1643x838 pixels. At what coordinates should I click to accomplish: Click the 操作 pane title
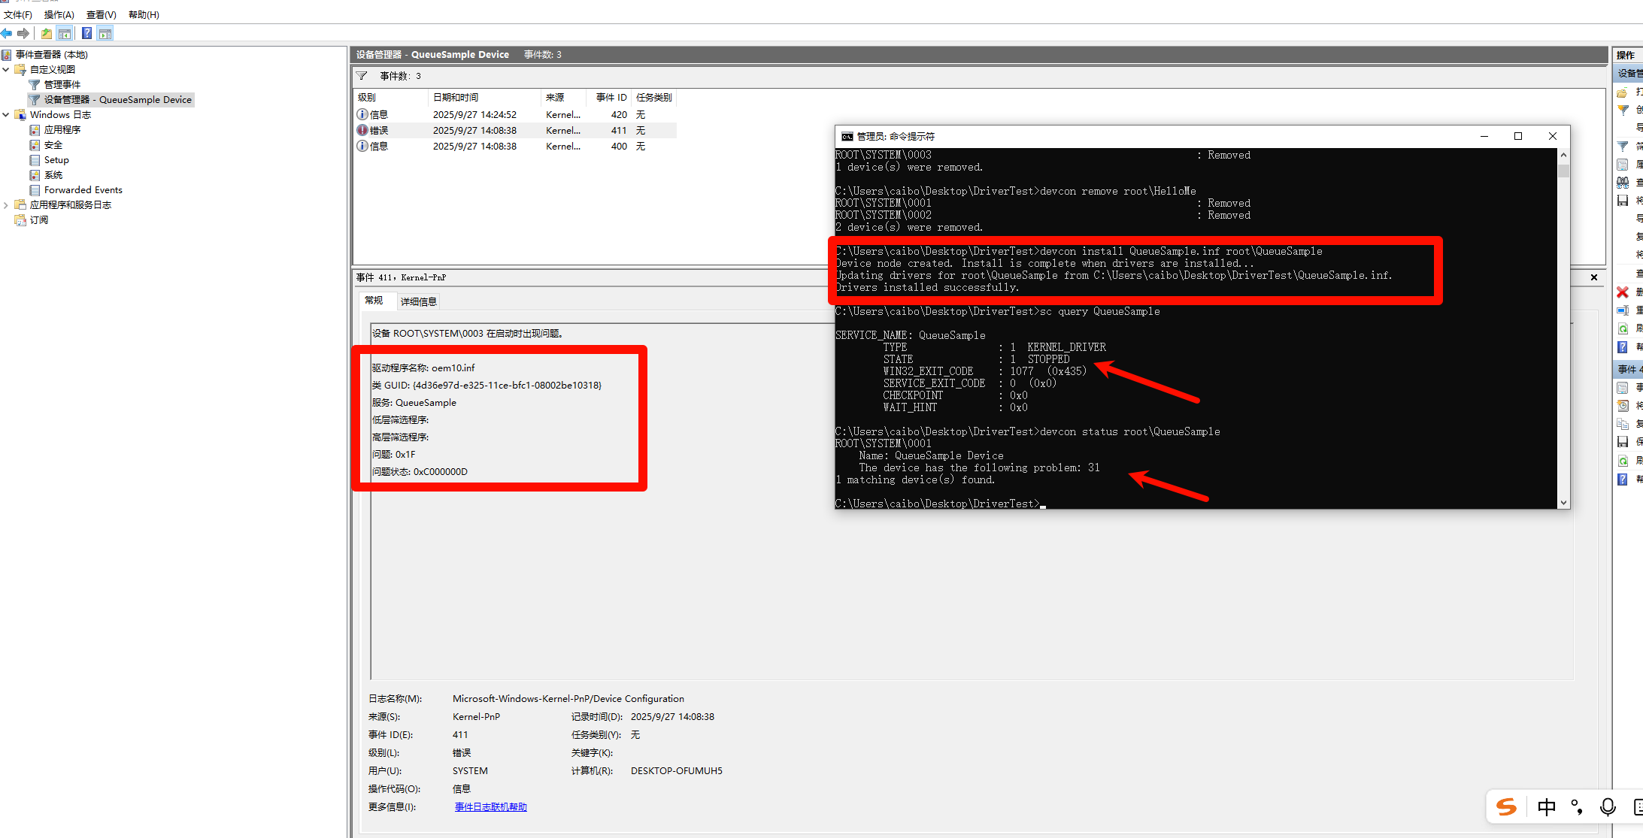point(1626,55)
